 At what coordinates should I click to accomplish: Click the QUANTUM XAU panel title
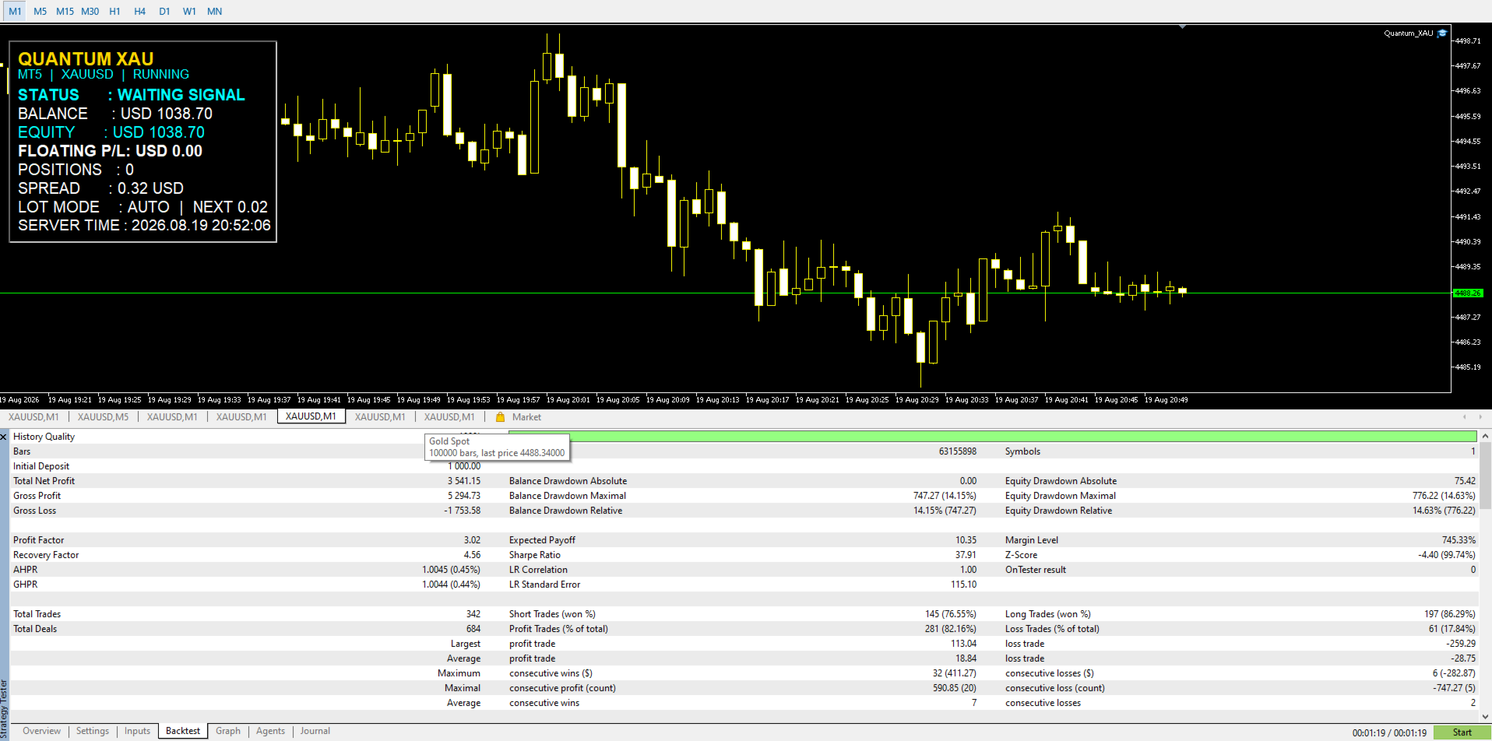(x=86, y=58)
